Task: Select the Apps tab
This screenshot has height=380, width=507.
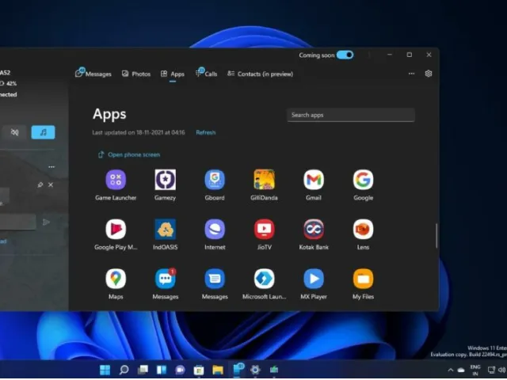Action: click(173, 74)
